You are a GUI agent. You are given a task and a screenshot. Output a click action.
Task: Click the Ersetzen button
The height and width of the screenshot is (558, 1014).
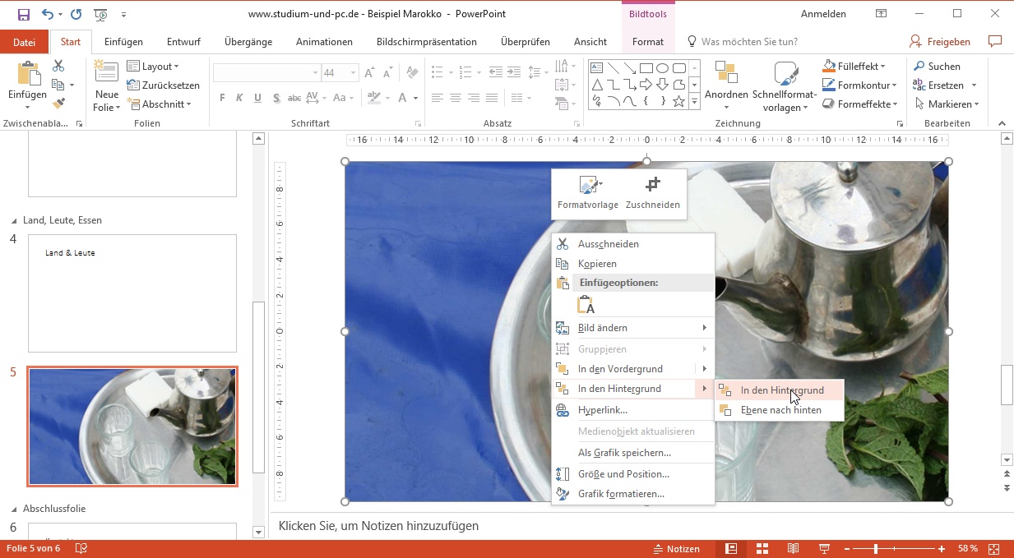pos(945,85)
